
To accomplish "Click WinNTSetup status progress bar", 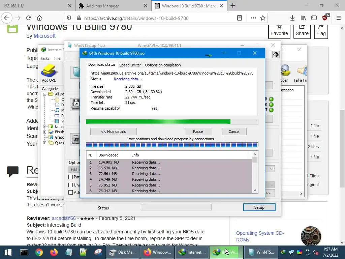I will (176, 207).
